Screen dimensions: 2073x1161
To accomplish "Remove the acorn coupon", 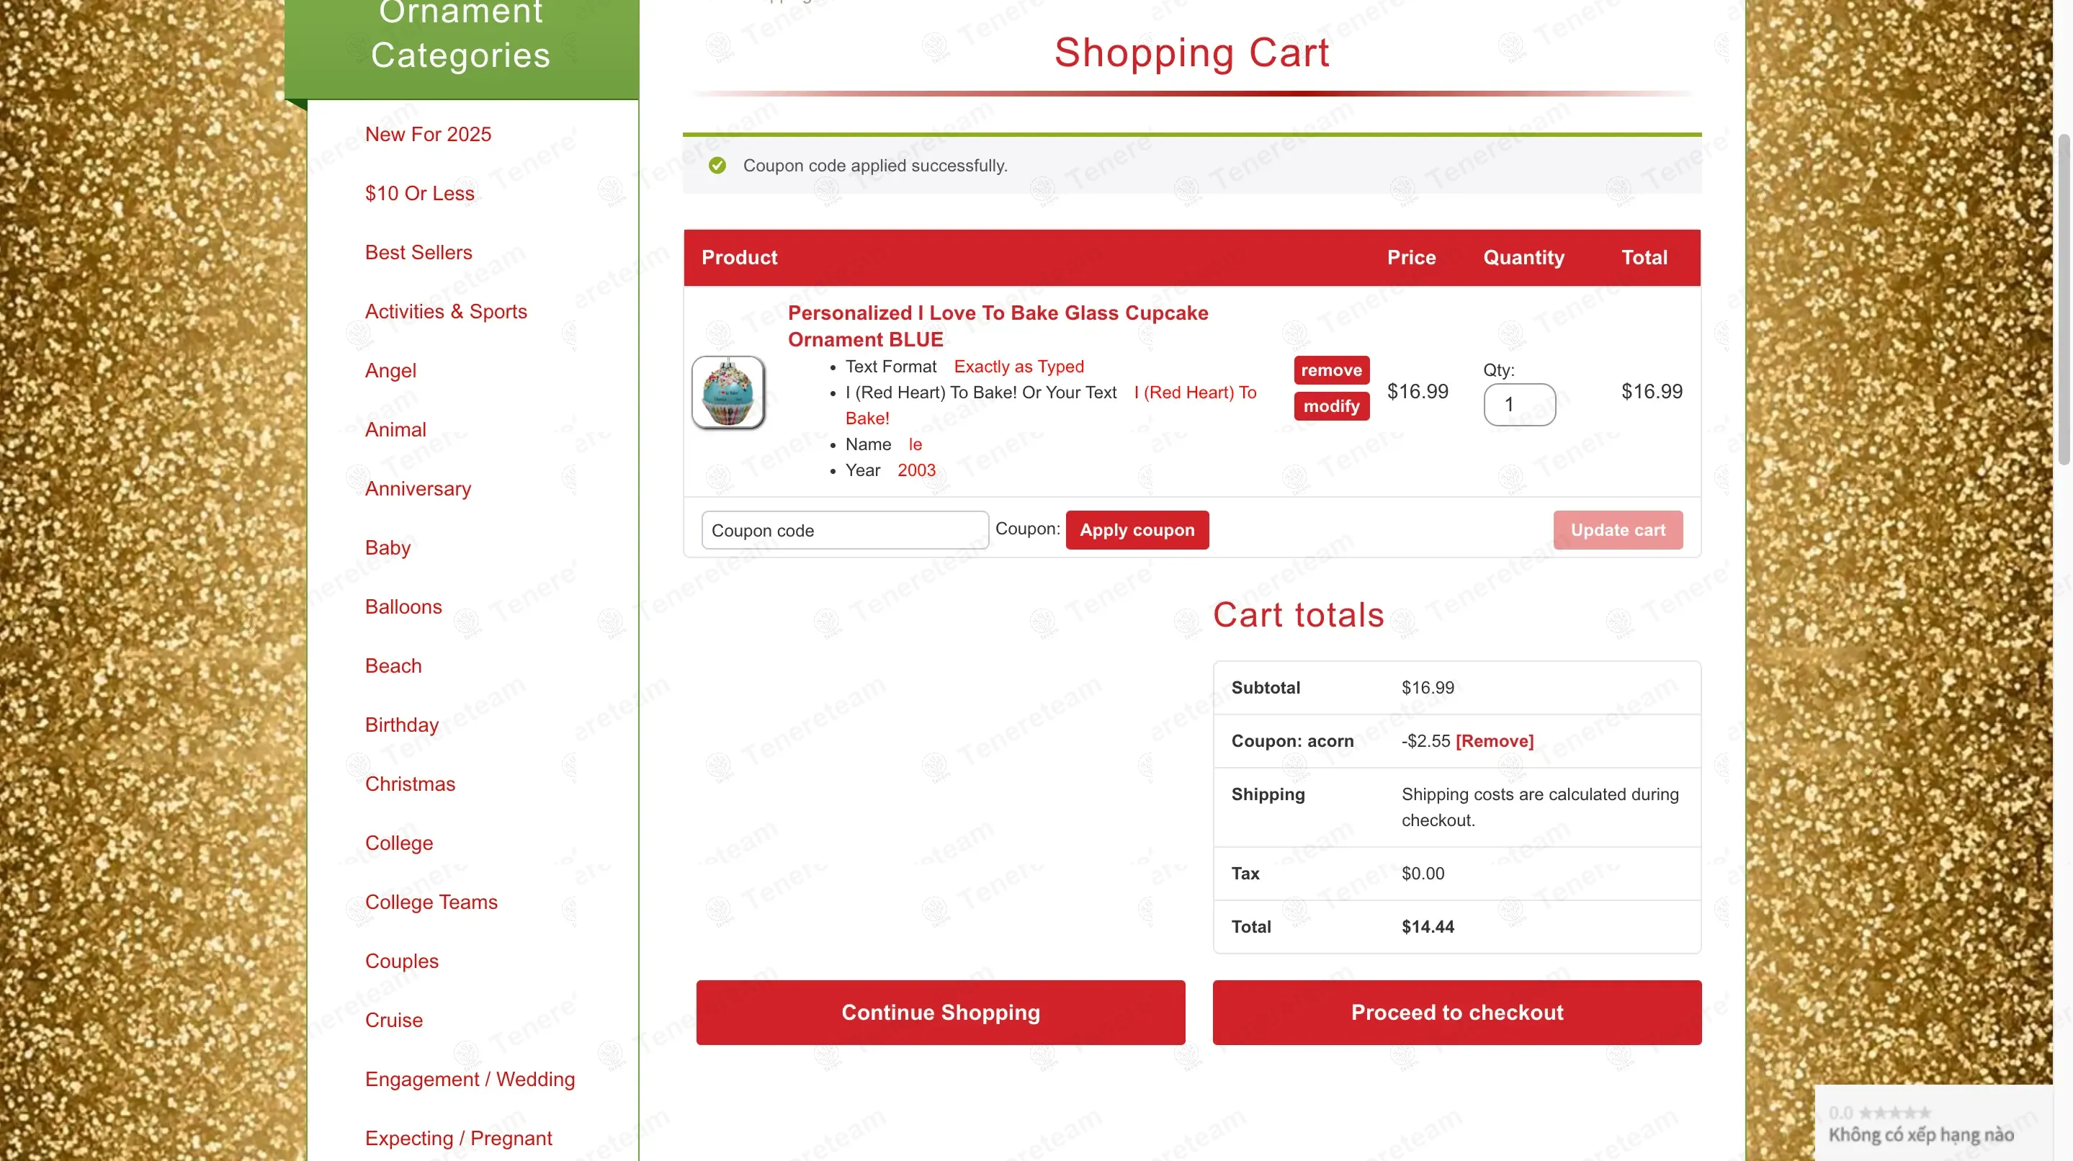I will pyautogui.click(x=1495, y=740).
